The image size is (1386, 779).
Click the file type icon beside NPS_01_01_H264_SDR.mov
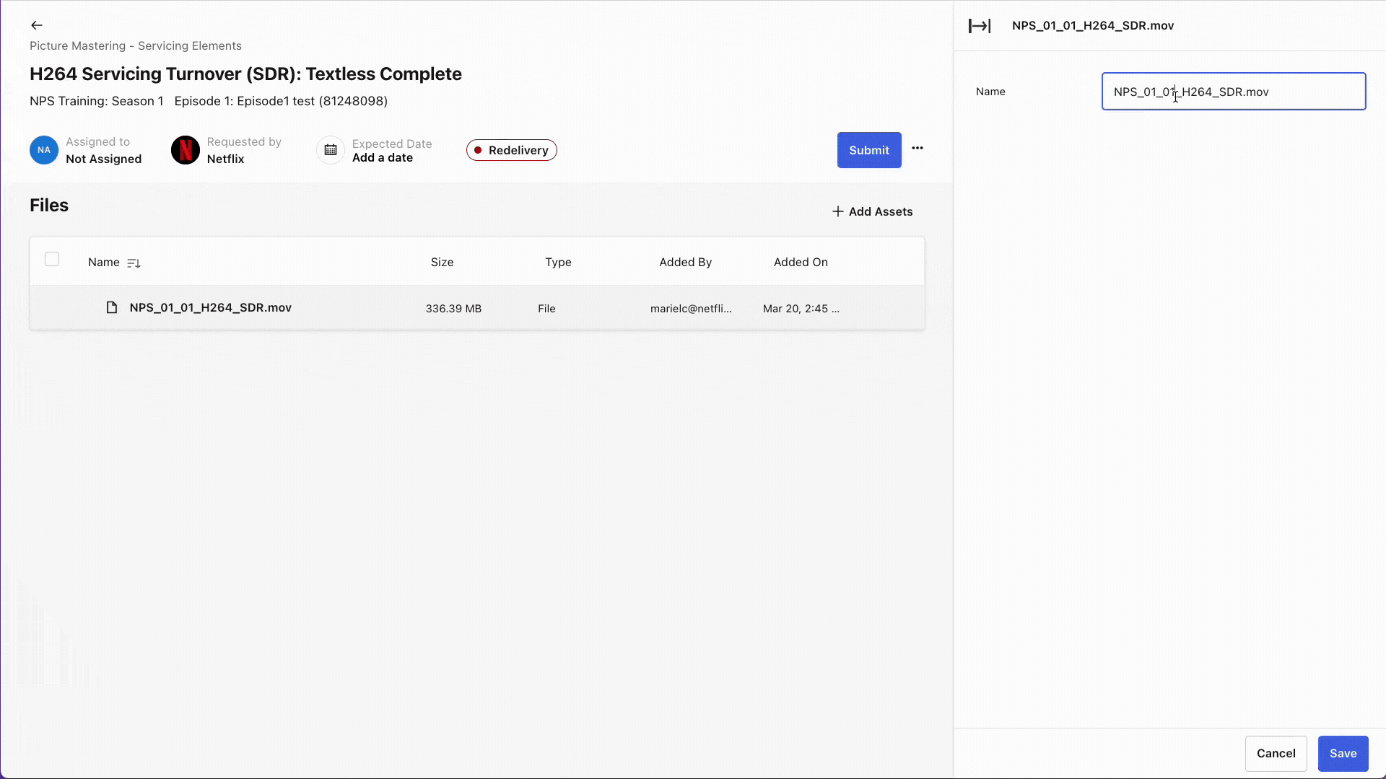click(x=112, y=307)
